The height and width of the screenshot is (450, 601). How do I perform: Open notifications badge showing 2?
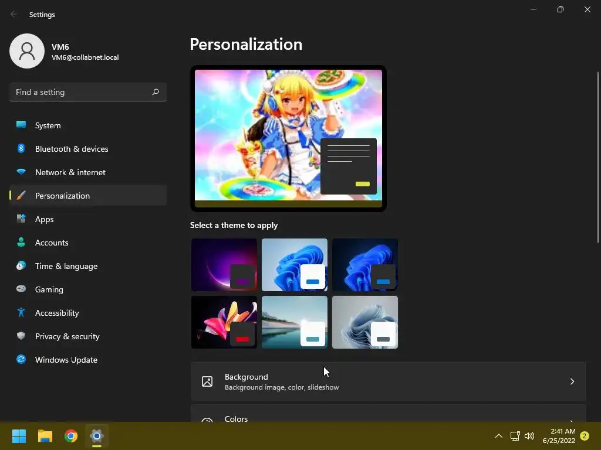click(x=585, y=436)
